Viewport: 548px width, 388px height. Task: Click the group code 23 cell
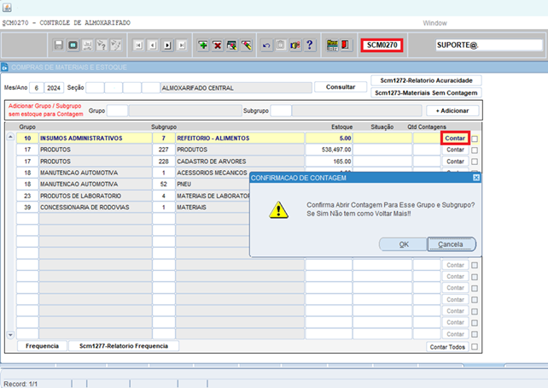(x=27, y=196)
